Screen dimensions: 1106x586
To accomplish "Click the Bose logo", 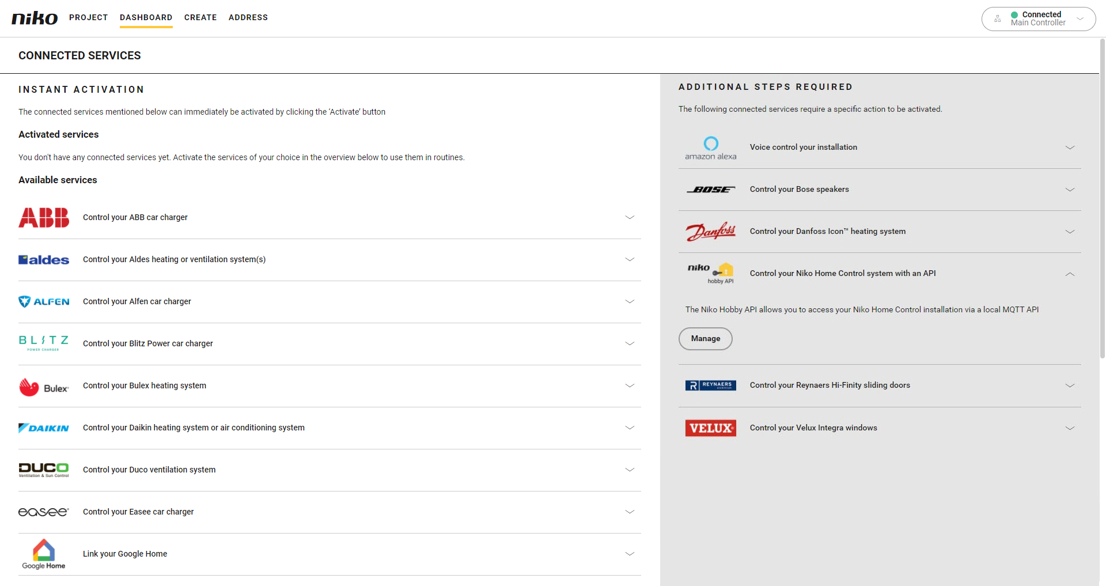I will coord(711,190).
